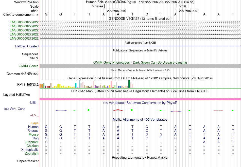Click the hg19 label beside the scale bar
The height and width of the screenshot is (167, 241).
[182, 6]
